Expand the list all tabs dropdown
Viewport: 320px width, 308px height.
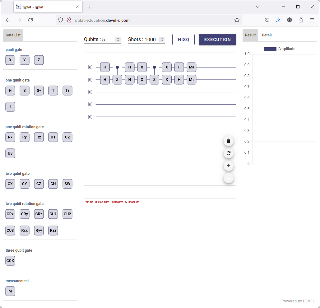pos(258,7)
